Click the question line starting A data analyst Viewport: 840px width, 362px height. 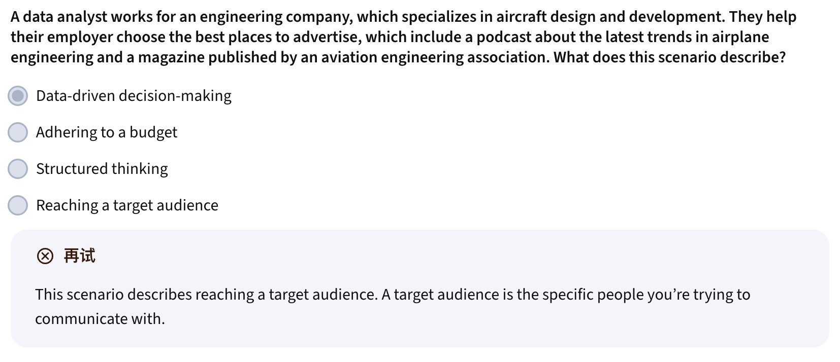403,17
